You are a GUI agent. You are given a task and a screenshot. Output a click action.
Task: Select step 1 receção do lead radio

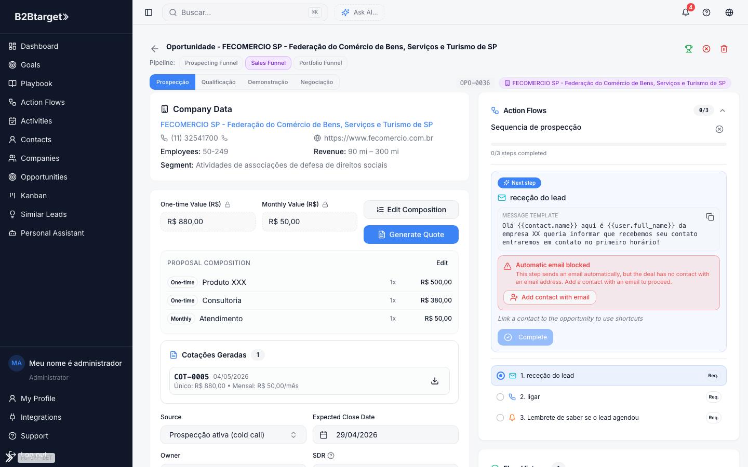501,376
